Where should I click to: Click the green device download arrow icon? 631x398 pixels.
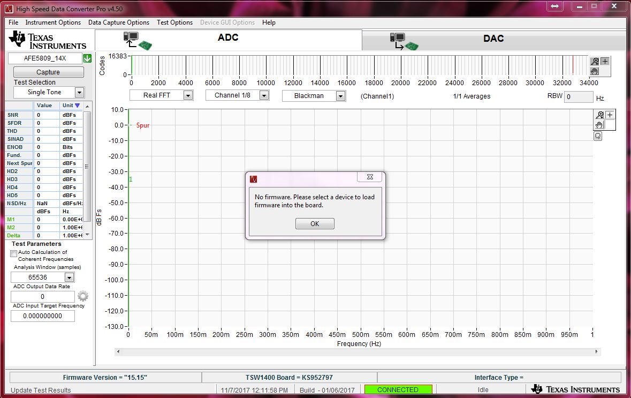(87, 58)
